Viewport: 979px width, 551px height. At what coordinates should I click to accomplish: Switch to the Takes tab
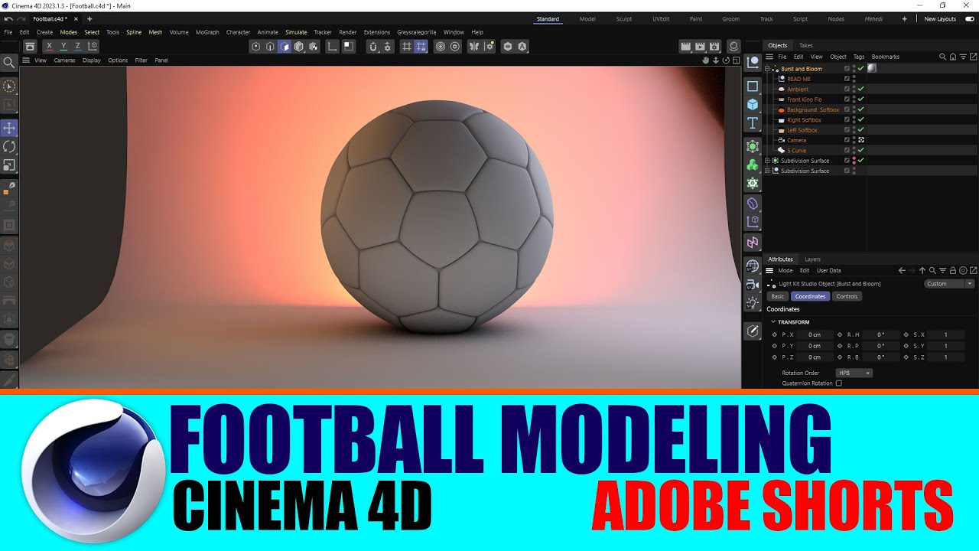(x=806, y=46)
